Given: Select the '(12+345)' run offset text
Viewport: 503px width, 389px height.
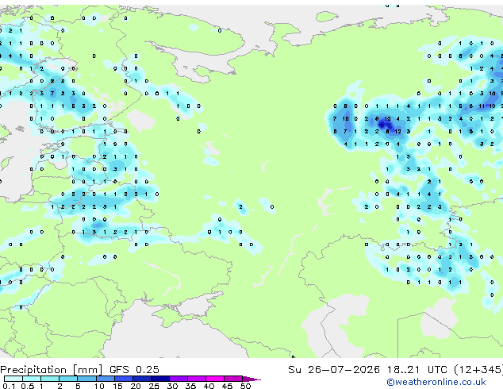Looking at the screenshot, I should pos(478,370).
